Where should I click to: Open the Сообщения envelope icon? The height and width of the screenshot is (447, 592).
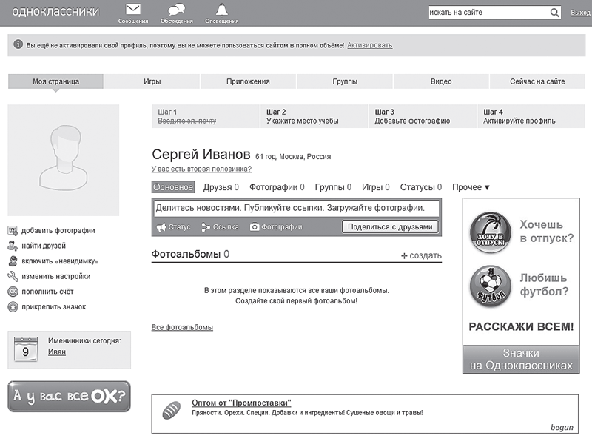tap(133, 10)
